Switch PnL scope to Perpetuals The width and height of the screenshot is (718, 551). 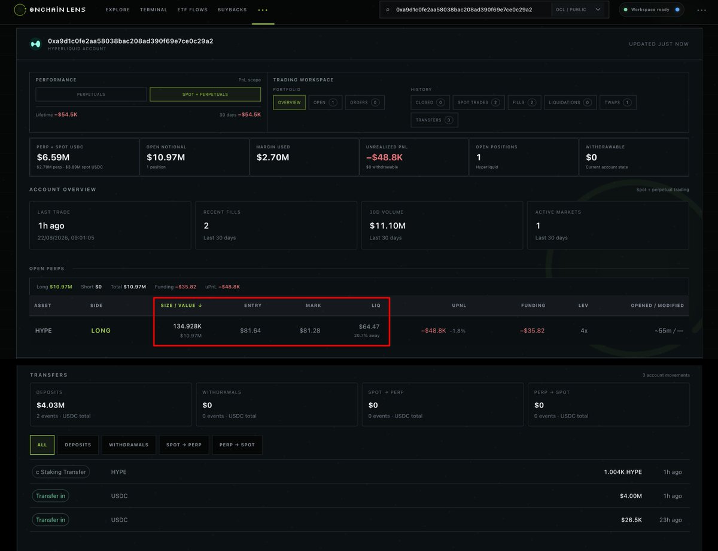coord(91,95)
